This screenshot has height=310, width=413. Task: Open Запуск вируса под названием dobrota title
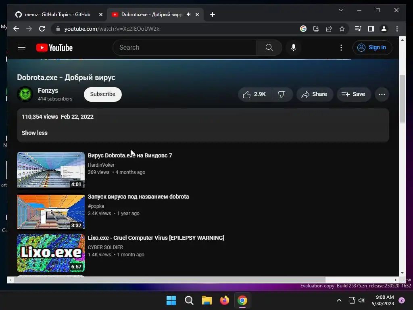pos(138,197)
